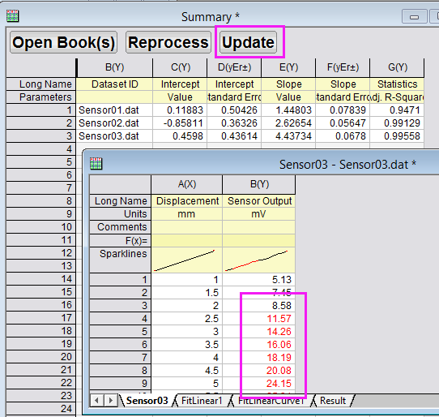The image size is (439, 417).
Task: Select the Sensor02.dat dataset cell
Action: tap(114, 123)
